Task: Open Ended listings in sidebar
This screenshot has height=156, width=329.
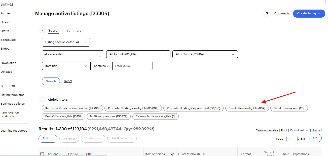Action: (x=5, y=49)
